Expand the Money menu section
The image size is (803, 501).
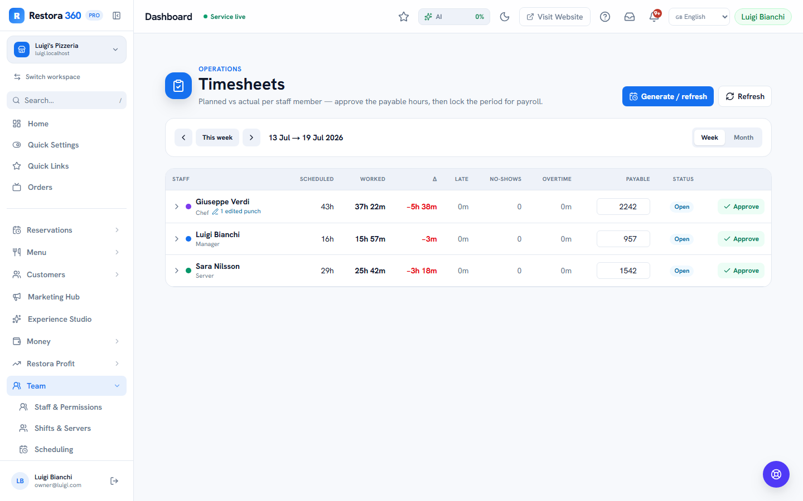(x=67, y=341)
